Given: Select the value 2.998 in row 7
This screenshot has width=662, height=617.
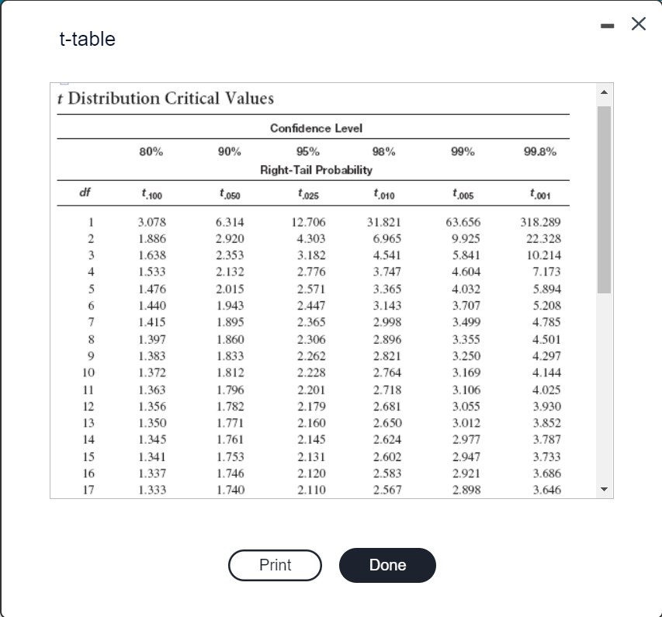Looking at the screenshot, I should click(x=387, y=322).
